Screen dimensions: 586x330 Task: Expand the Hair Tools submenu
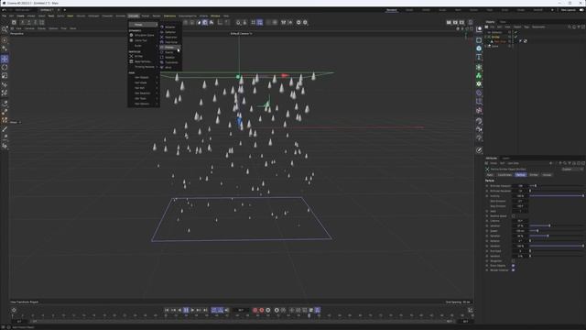point(157,98)
